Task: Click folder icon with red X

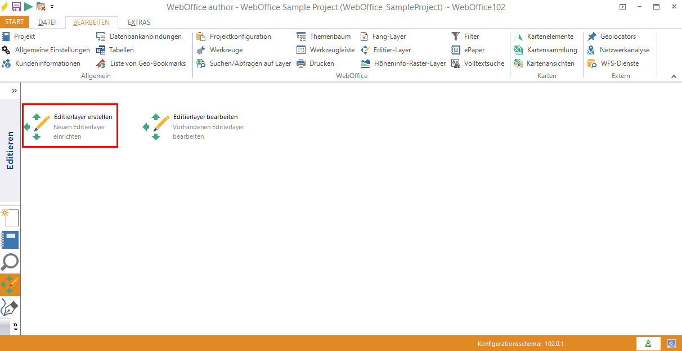Action: (x=41, y=7)
